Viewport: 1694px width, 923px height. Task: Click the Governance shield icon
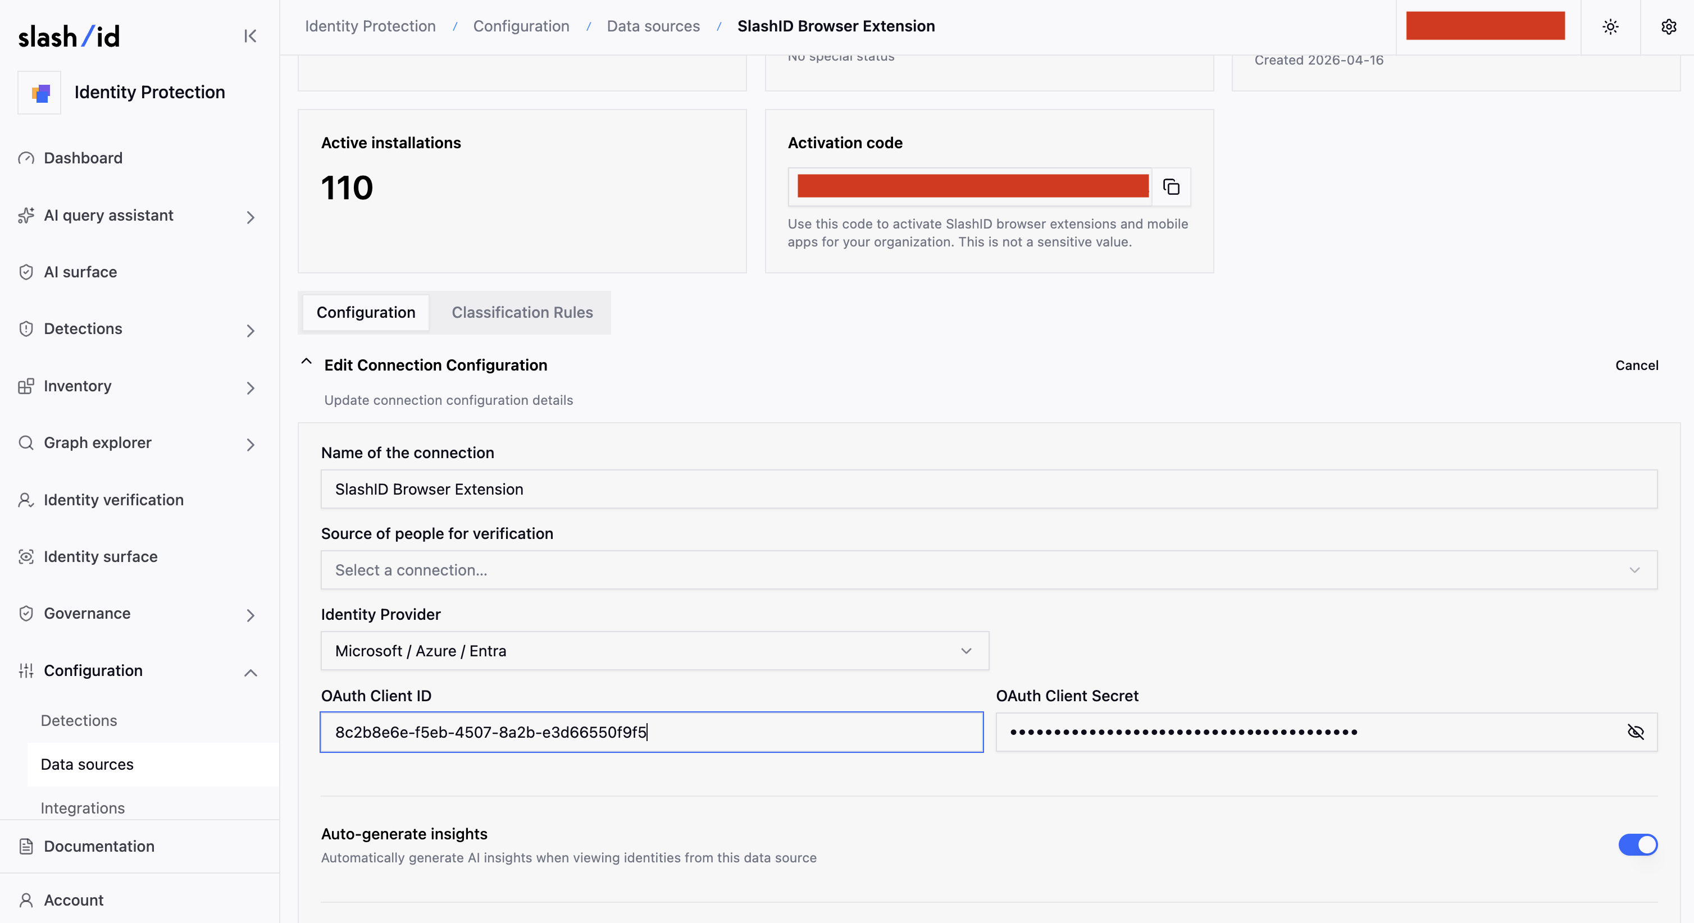(26, 613)
